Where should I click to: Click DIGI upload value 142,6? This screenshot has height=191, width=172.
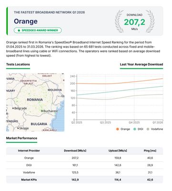(118, 165)
